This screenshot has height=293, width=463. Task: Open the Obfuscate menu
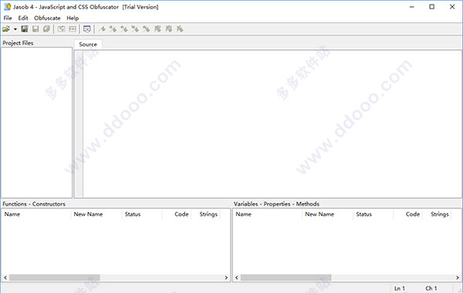47,18
